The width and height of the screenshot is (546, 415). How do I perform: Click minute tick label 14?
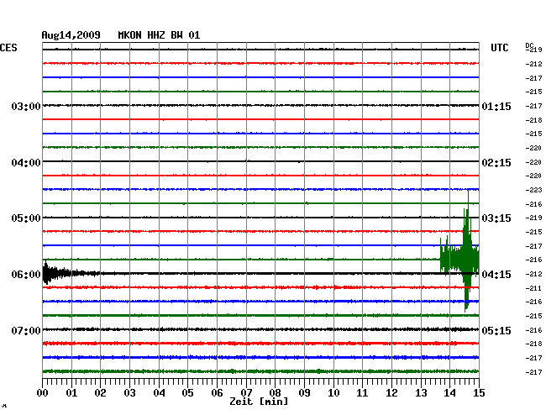[449, 393]
